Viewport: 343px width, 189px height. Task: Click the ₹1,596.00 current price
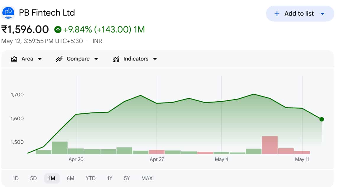(25, 30)
